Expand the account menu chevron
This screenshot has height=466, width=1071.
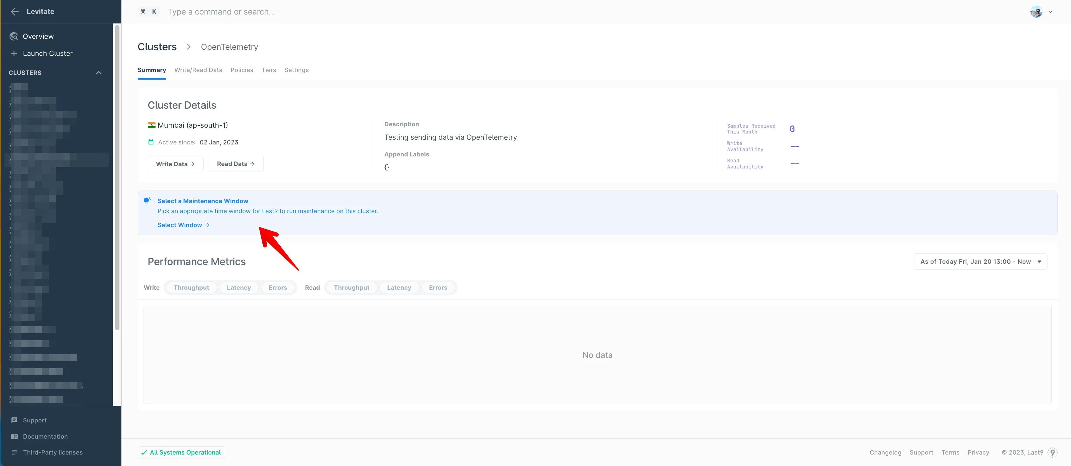tap(1051, 12)
